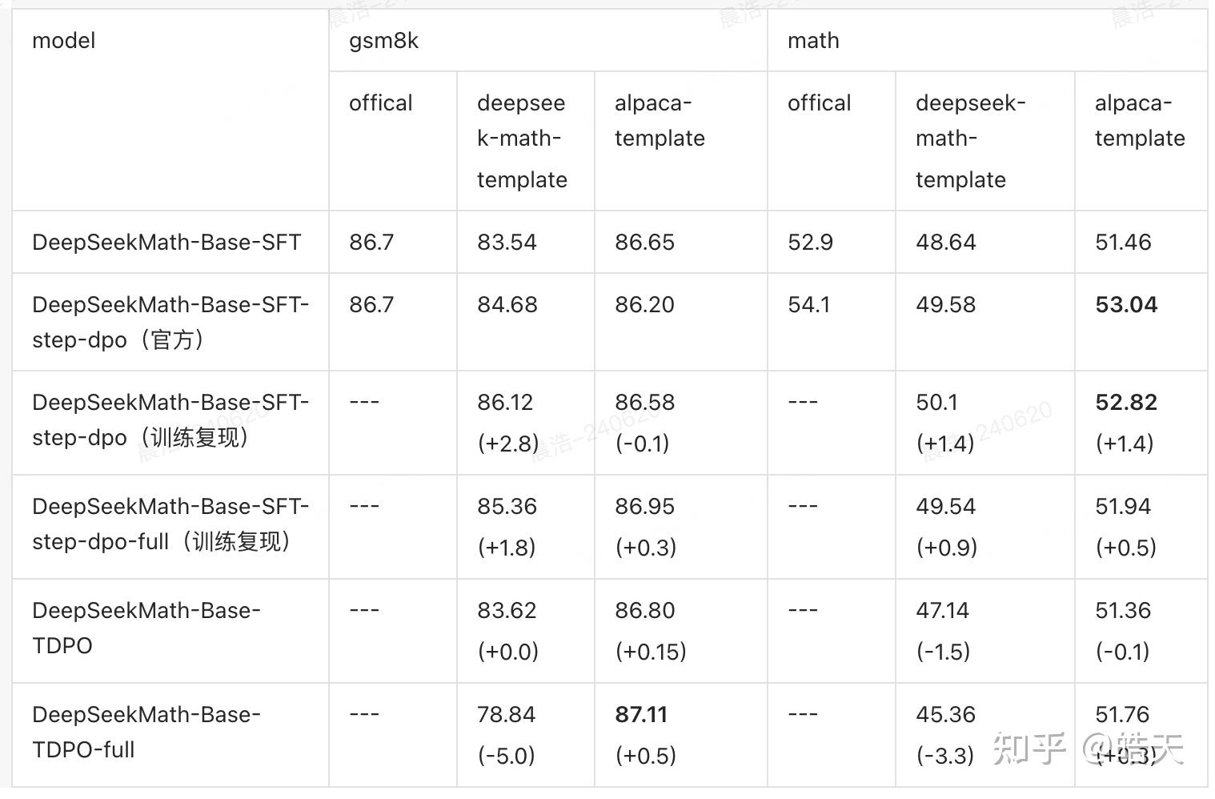Click the 52.9 official math score

coord(810,242)
